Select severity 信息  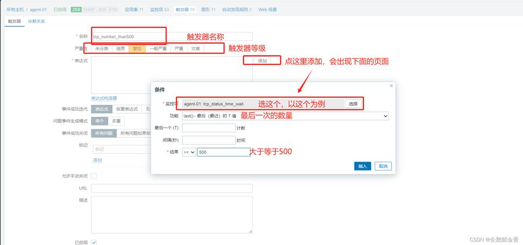pos(120,49)
